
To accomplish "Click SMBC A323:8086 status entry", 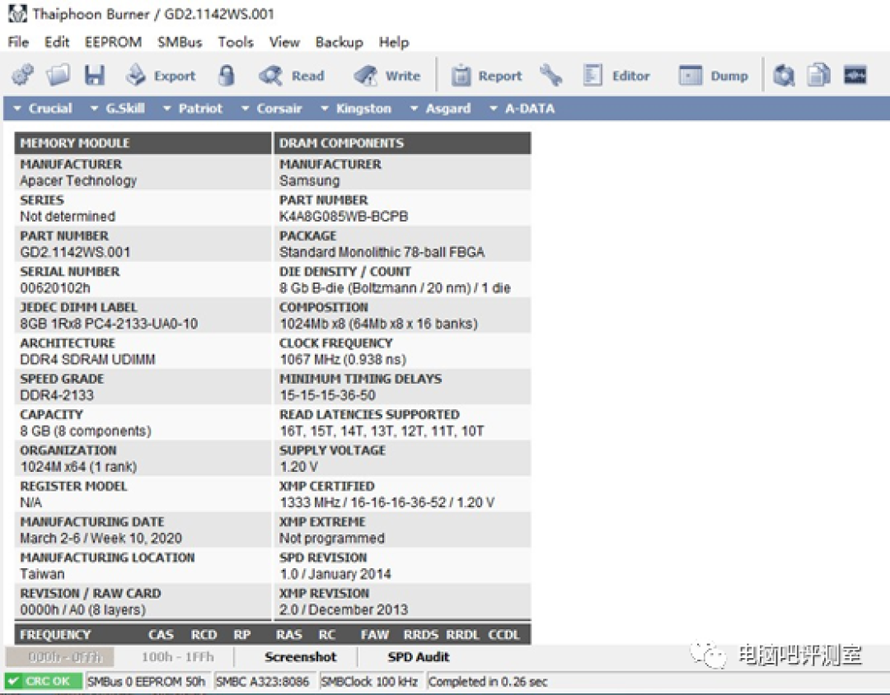I will click(x=264, y=681).
